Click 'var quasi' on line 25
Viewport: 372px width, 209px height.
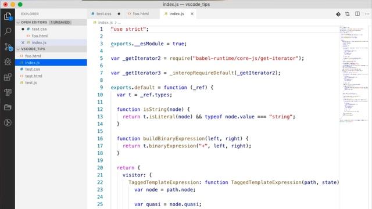[x=147, y=204]
